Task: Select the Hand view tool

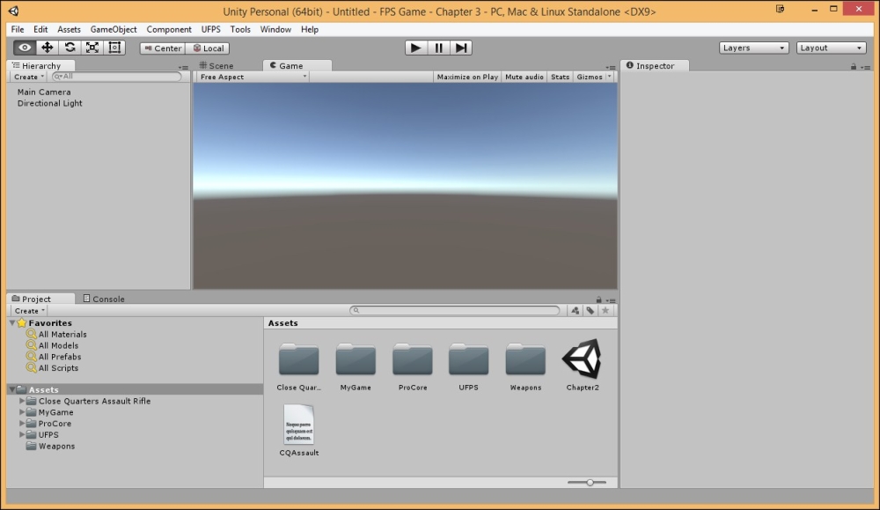Action: (x=24, y=47)
